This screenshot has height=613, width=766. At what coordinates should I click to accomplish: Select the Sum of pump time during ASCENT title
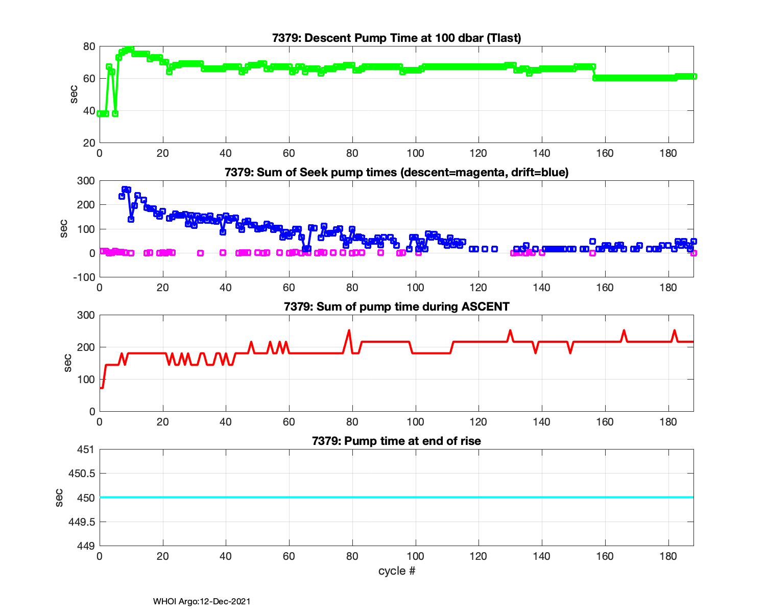[x=396, y=306]
